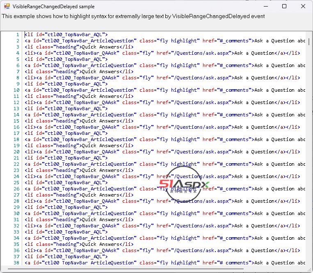Click "#_comments" href value on line 10
Viewport: 313px width, 273px height.
tap(234, 90)
